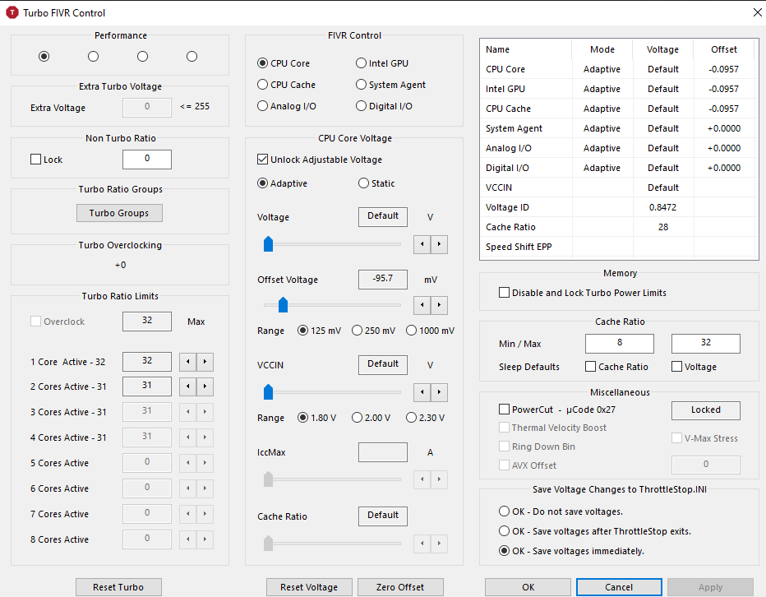Select CPU Core in FIVR Control
The image size is (766, 597).
click(x=284, y=63)
